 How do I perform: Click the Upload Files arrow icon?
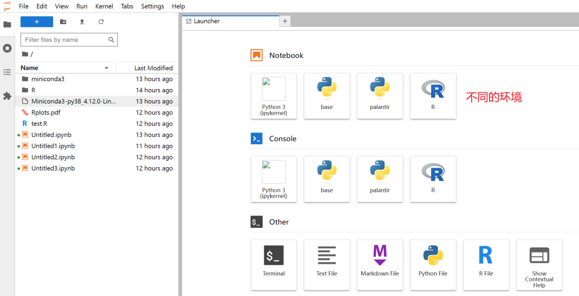pos(82,22)
